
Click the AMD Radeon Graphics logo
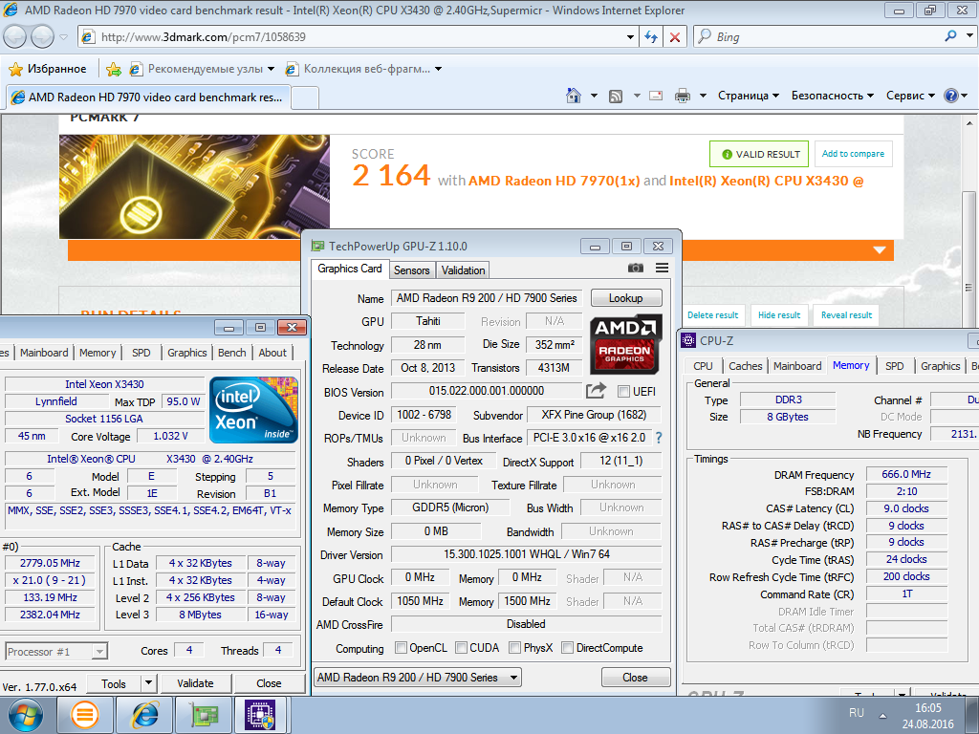[x=625, y=344]
